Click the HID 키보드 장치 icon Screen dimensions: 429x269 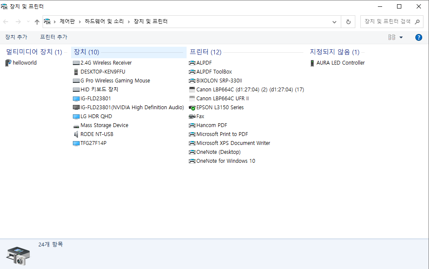tap(76, 90)
